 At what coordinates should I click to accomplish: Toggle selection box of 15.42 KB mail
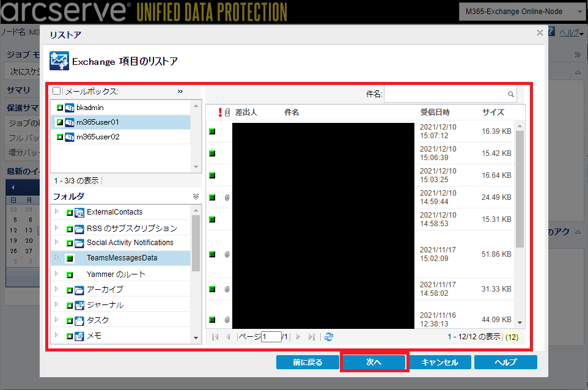pyautogui.click(x=212, y=153)
